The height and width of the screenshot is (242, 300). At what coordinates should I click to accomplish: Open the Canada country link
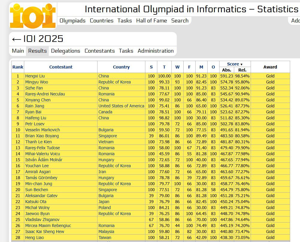(x=105, y=112)
